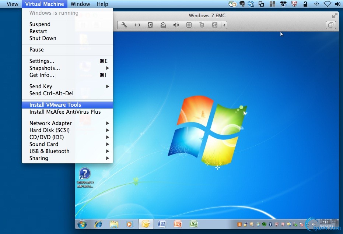This screenshot has height=234, width=343.
Task: Open VM settings via the wrench icon
Action: 124,25
